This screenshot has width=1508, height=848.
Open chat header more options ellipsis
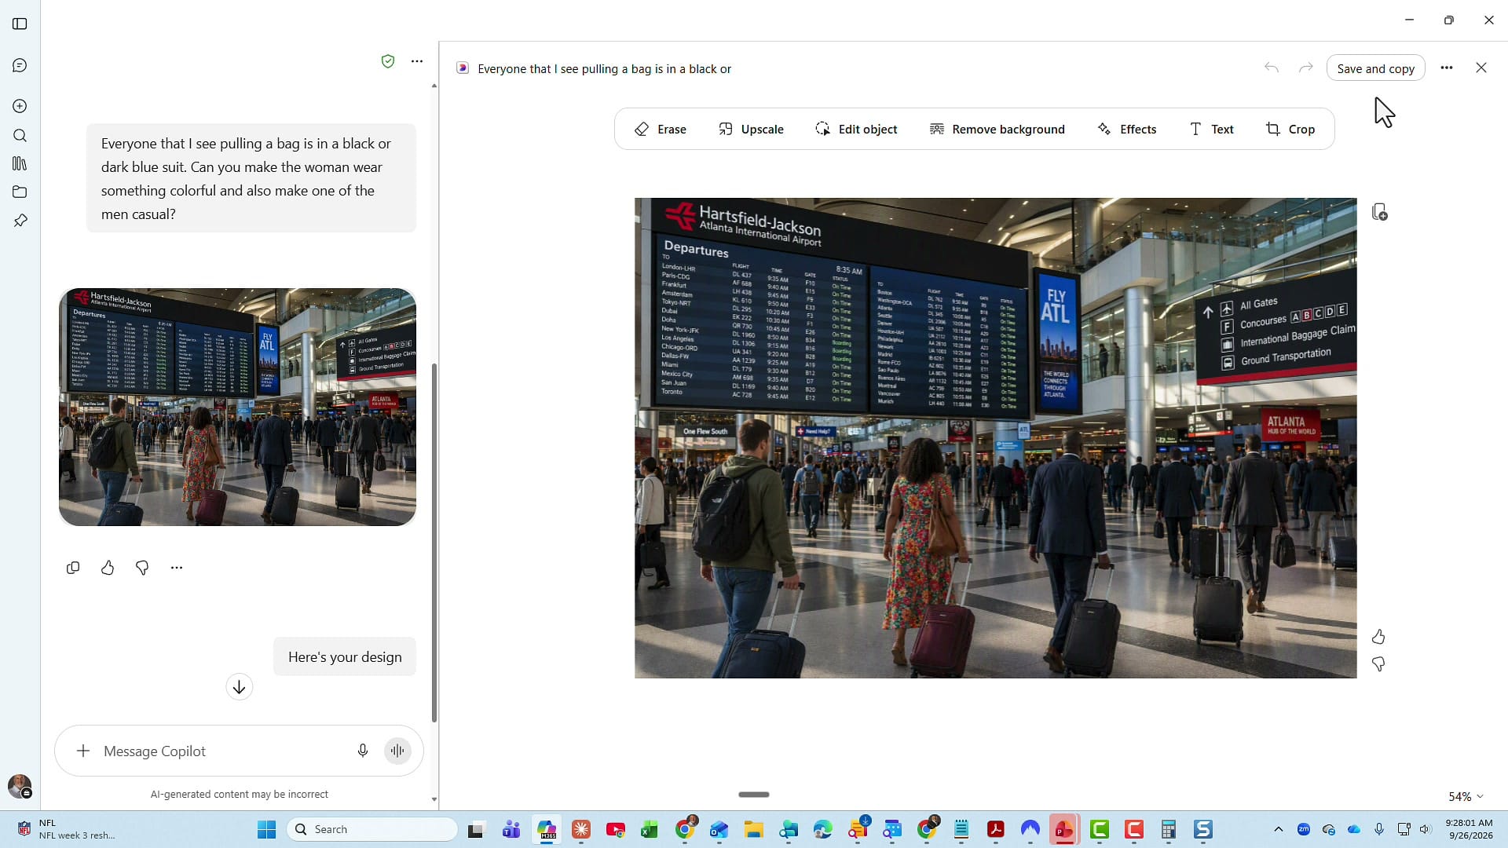(417, 61)
